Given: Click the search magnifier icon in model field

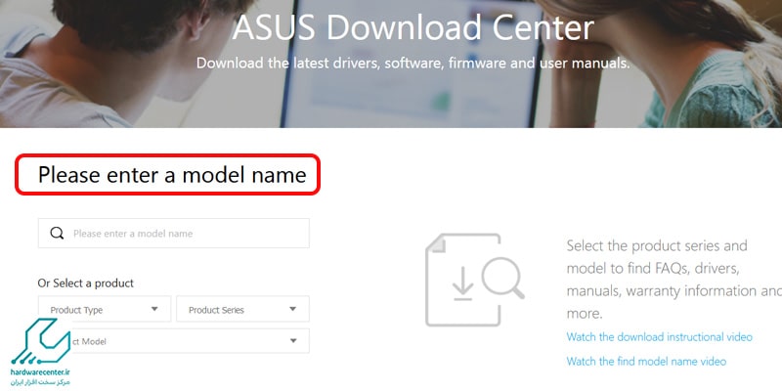Looking at the screenshot, I should pos(57,233).
